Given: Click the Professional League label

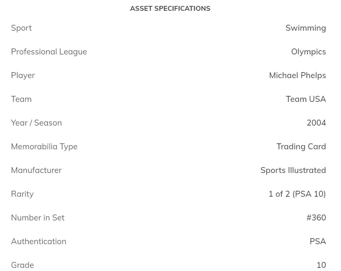Looking at the screenshot, I should (x=49, y=52).
